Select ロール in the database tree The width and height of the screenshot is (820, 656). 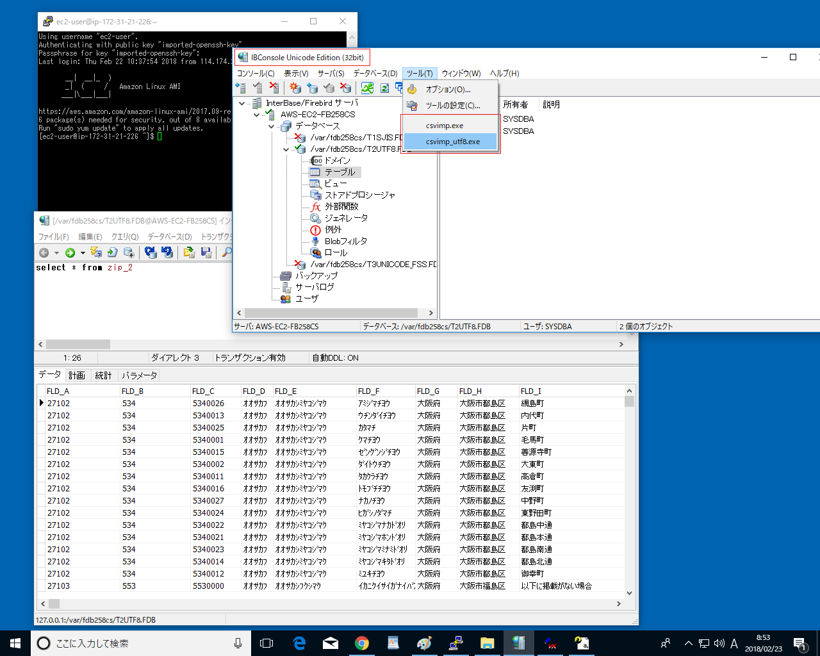coord(336,253)
